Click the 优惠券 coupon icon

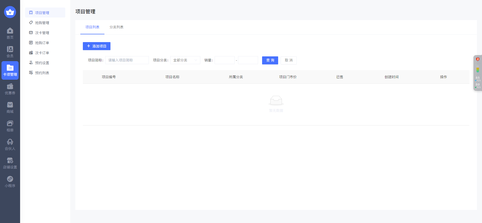click(x=10, y=87)
